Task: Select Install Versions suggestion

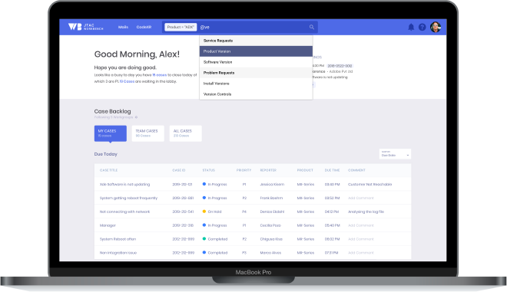Action: [x=256, y=84]
